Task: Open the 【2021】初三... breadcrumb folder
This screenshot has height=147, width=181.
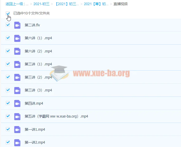Action: 67,4
